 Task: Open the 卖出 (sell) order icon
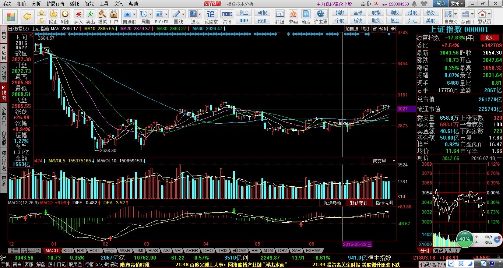(90, 16)
